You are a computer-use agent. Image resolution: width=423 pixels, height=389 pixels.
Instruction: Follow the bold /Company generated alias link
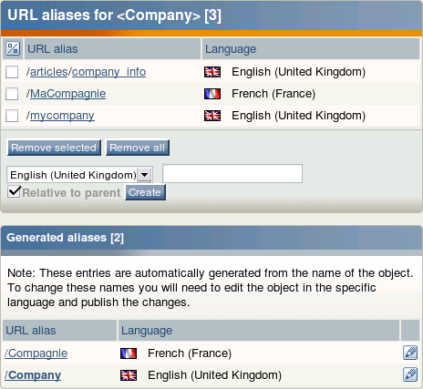point(33,375)
